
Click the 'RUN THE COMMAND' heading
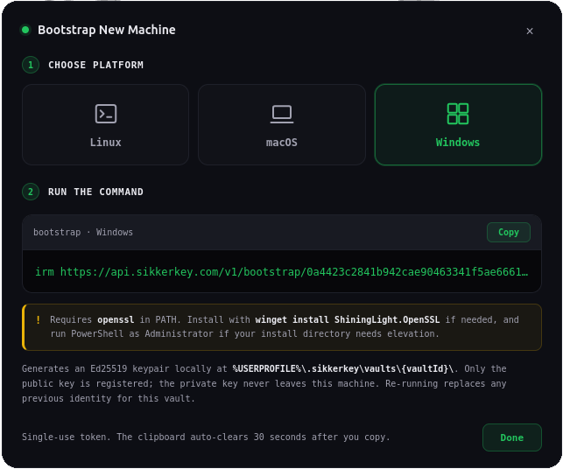[x=95, y=192]
